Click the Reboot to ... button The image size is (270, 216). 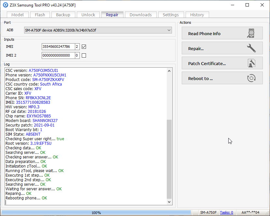(222, 78)
